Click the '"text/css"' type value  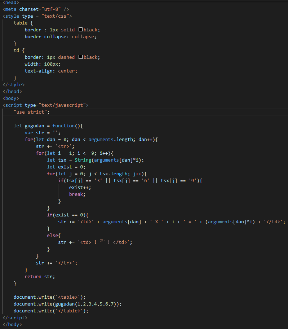point(56,16)
